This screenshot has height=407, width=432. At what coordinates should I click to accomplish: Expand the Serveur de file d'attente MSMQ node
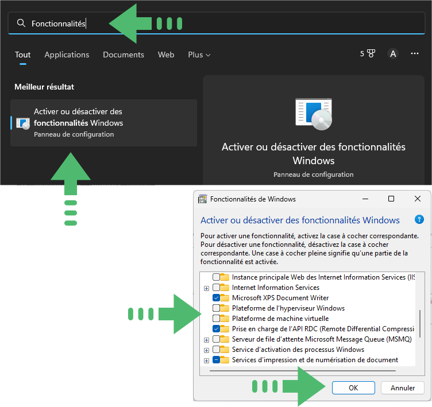pos(206,340)
